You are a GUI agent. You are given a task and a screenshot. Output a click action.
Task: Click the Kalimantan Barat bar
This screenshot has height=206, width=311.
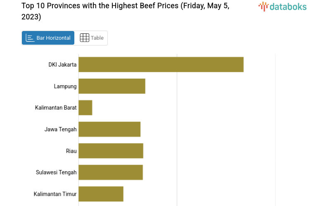pyautogui.click(x=85, y=108)
